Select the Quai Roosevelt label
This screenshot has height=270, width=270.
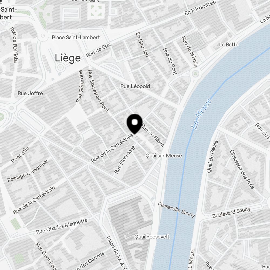click(x=152, y=237)
